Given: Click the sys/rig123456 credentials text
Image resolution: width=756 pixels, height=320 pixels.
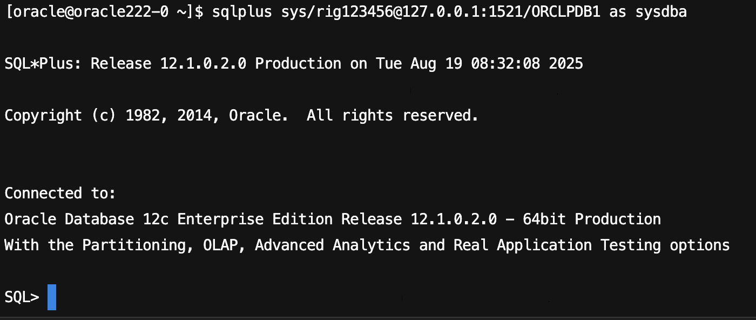Looking at the screenshot, I should 337,12.
